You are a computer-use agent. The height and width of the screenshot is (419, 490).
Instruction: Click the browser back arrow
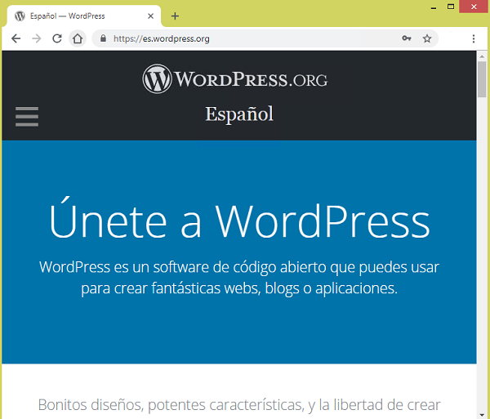[16, 38]
